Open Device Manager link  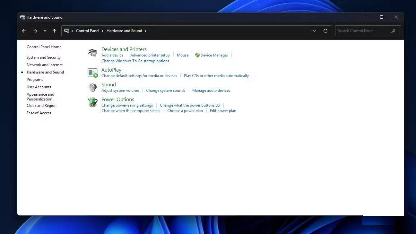click(214, 55)
